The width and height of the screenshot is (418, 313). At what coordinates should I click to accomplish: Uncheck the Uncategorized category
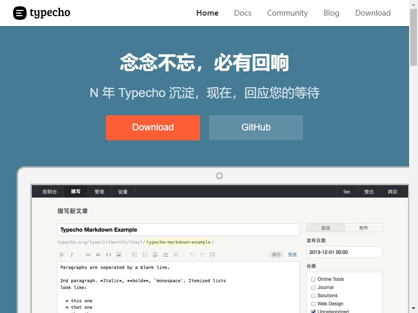(x=313, y=311)
